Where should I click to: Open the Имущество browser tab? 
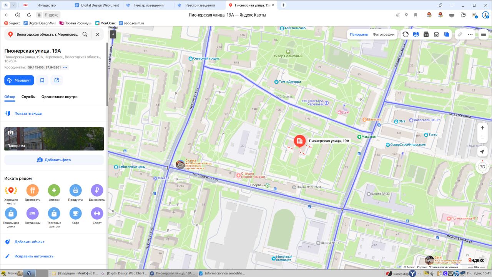[46, 5]
